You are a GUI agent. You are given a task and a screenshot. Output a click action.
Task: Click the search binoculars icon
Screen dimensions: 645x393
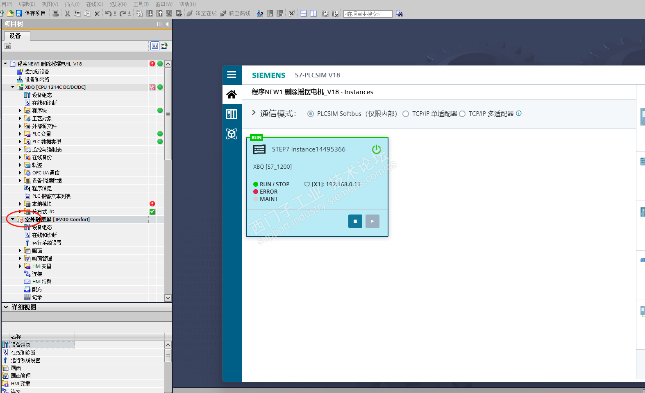400,14
